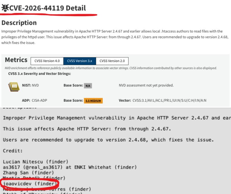Click the Description heading
Screen dimensions: 231x194
point(19,23)
